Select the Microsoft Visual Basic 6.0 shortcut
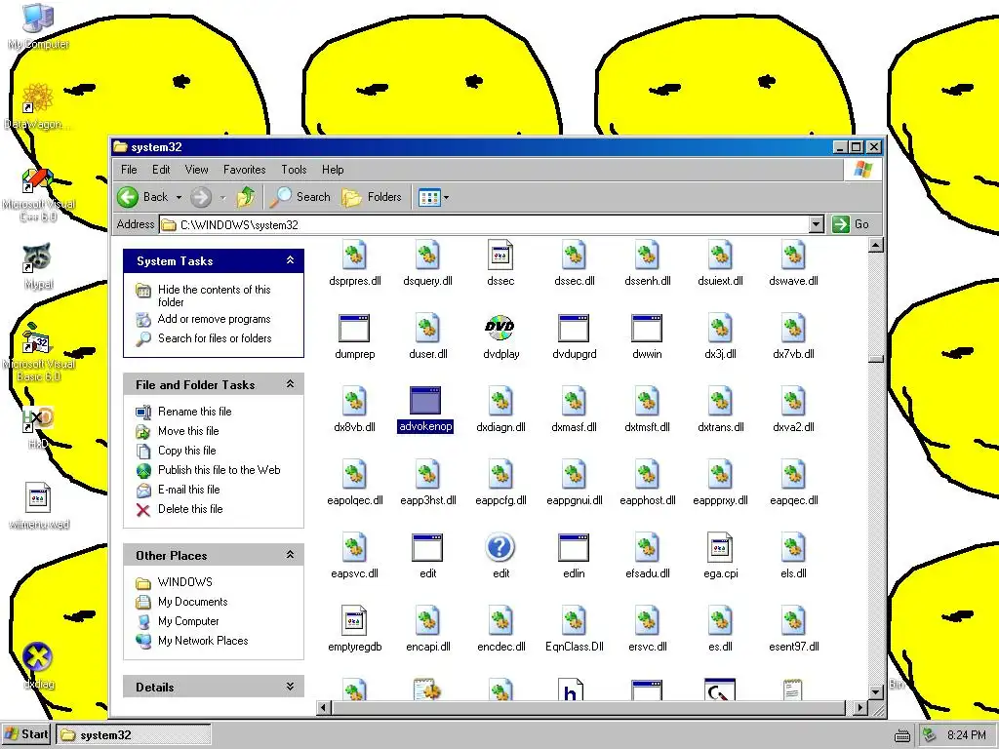This screenshot has width=999, height=749. [x=36, y=337]
